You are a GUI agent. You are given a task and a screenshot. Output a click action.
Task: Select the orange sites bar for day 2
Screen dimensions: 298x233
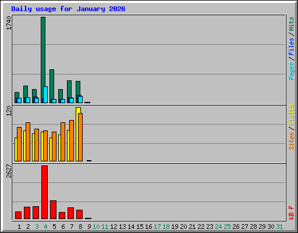28,142
